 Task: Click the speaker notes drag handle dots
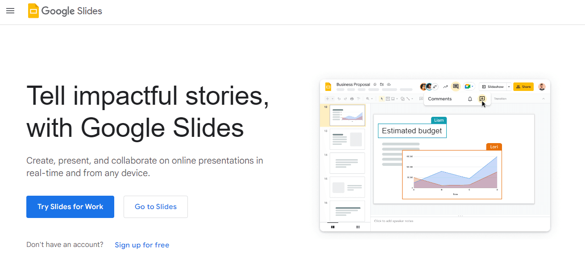point(460,216)
